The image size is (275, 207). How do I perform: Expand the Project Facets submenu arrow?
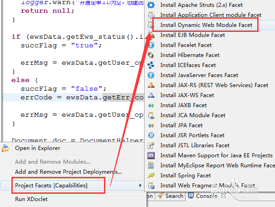click(140, 186)
